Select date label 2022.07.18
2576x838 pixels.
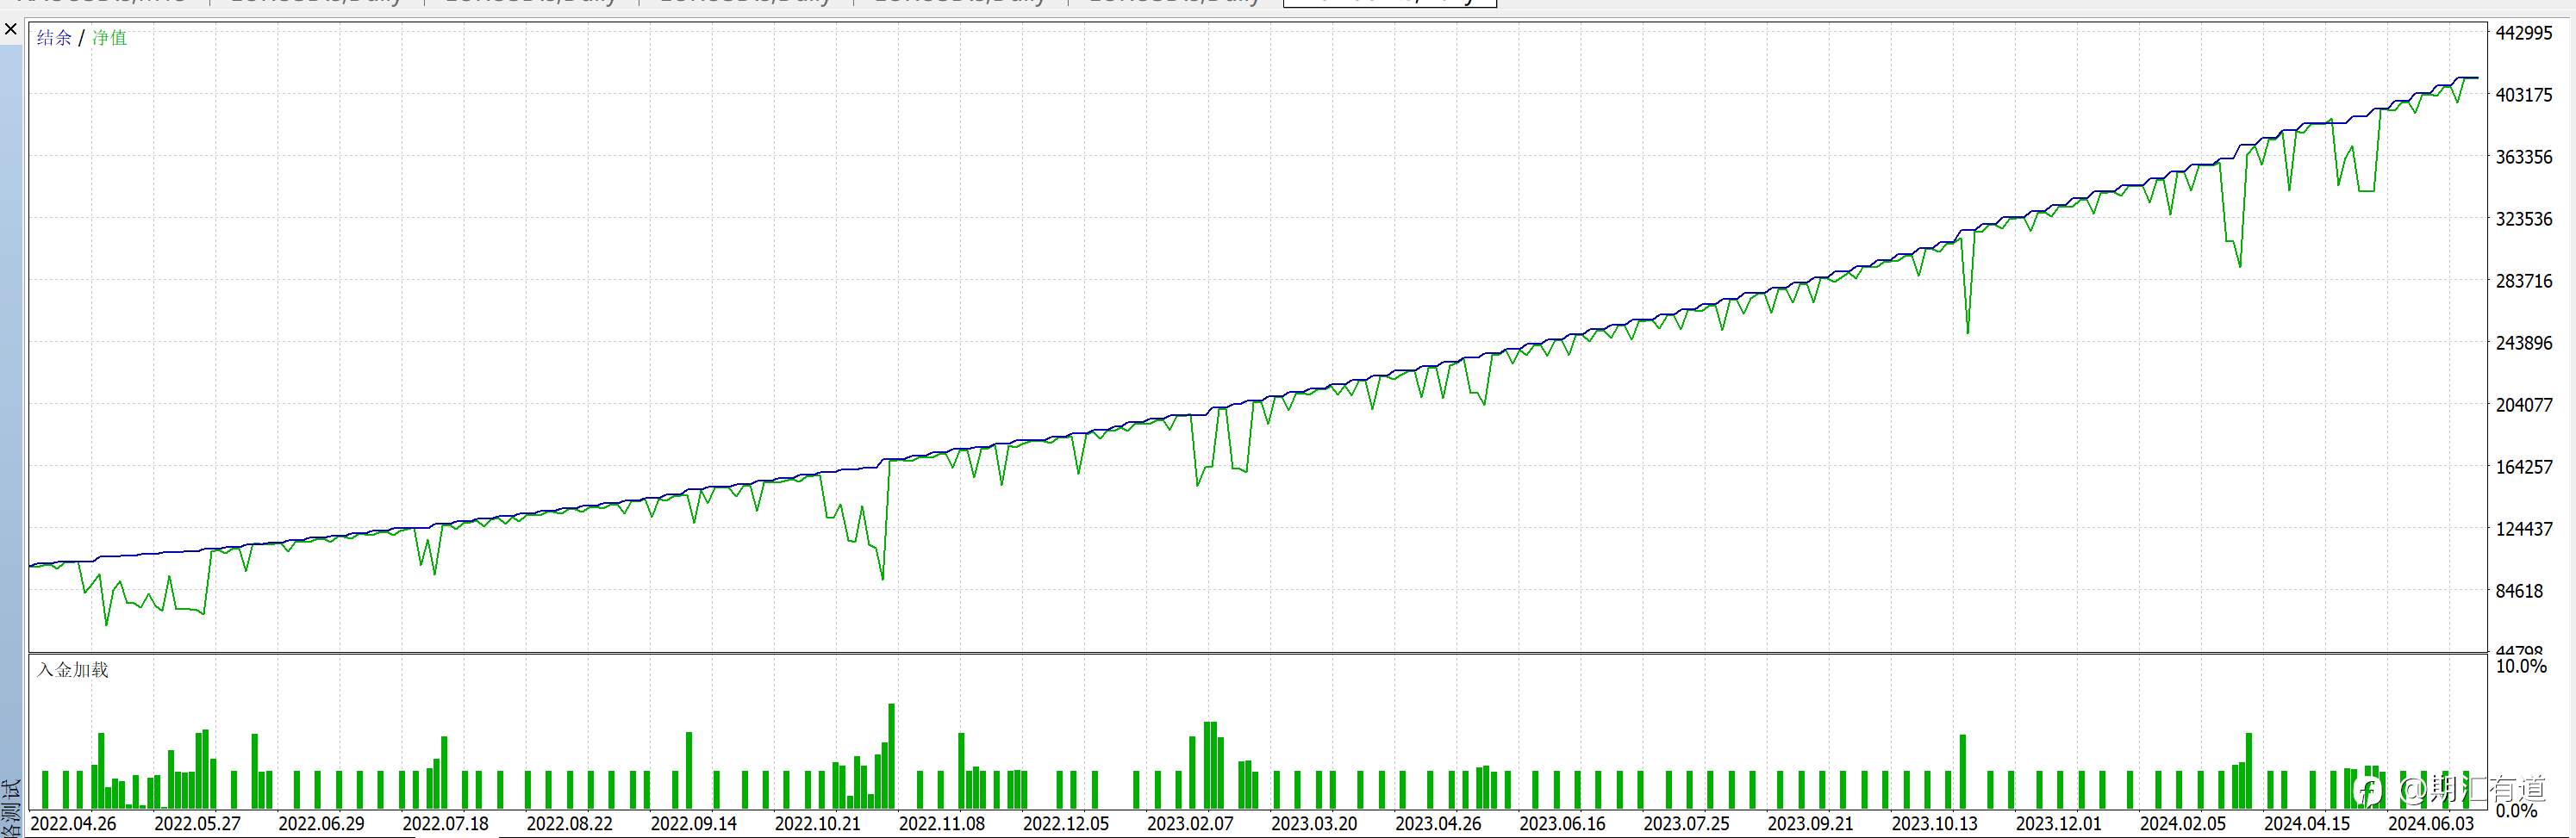tap(446, 824)
